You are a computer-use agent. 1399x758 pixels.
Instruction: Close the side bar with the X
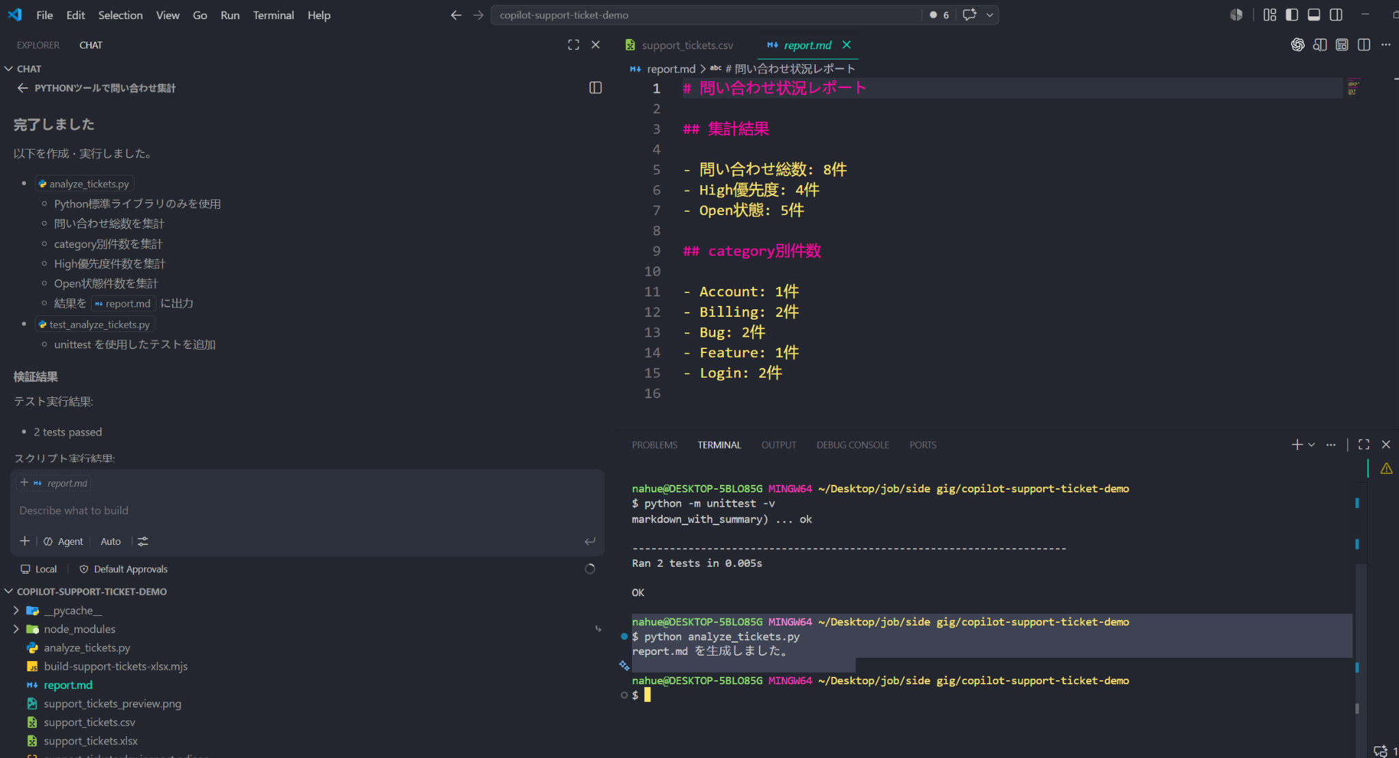click(596, 44)
